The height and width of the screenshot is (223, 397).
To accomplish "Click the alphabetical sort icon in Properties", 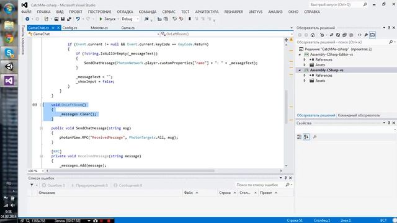I will [306, 137].
